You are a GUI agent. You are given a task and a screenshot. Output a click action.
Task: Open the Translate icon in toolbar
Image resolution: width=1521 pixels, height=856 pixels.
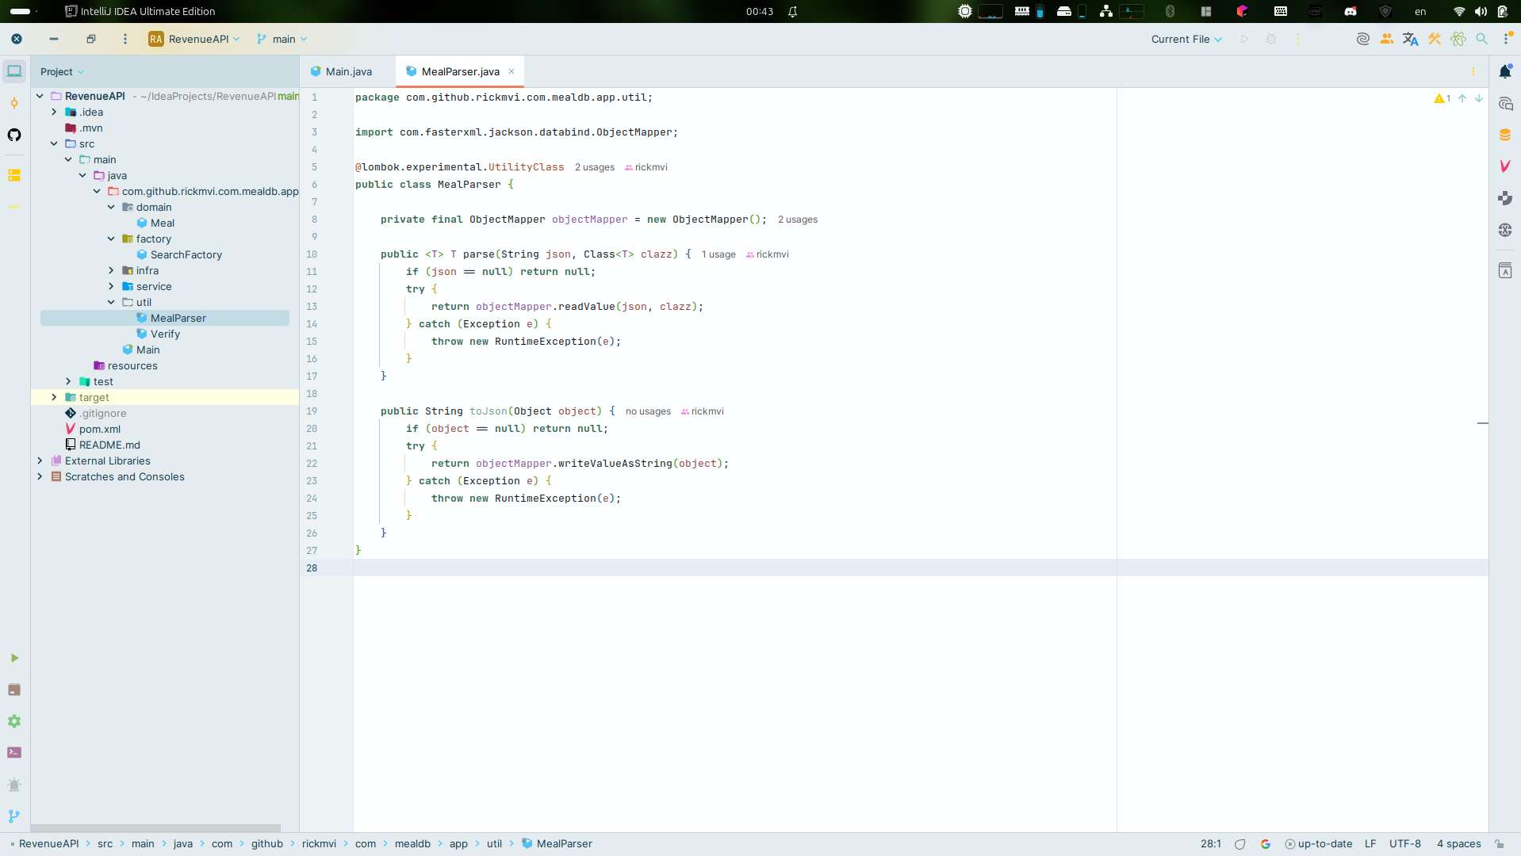(1411, 39)
